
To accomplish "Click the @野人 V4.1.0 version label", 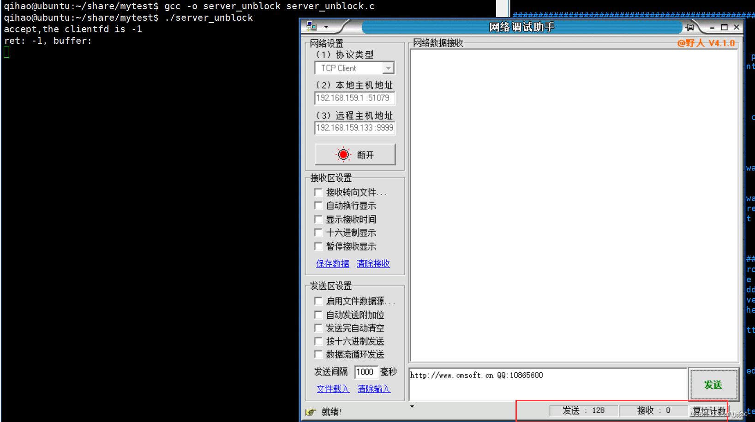I will [706, 43].
